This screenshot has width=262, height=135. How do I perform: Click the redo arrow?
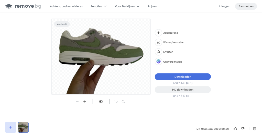123,102
